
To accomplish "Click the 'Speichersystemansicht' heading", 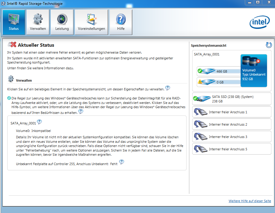I will point(209,45).
